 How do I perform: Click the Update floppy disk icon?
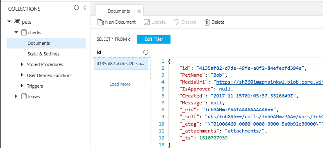coord(147,22)
